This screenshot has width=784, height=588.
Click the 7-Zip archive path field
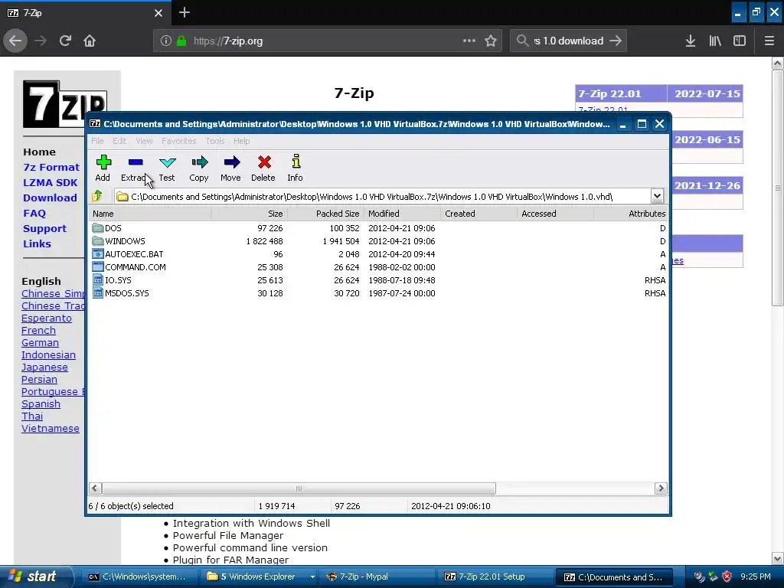[x=383, y=197]
